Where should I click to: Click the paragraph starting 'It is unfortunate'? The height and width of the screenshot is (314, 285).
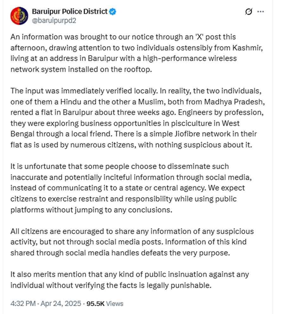click(131, 188)
